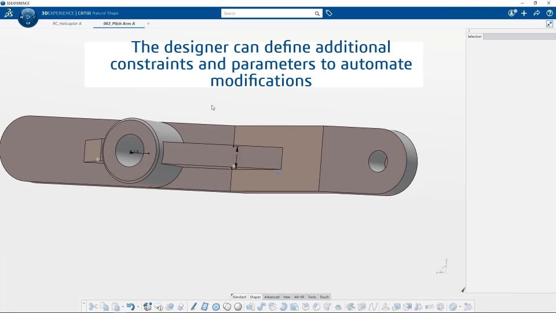
Task: Click the last symmetry icon in toolbar
Action: (x=468, y=307)
